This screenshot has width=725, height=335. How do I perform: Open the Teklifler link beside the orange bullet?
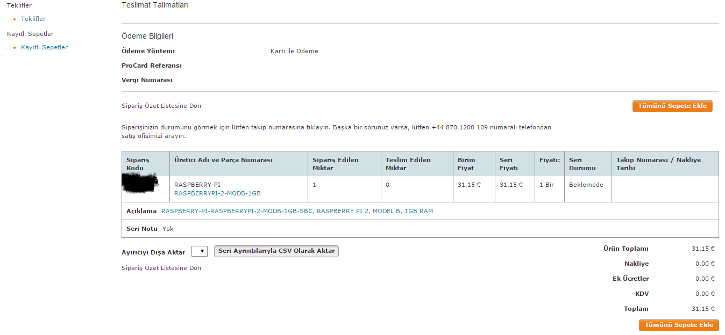(33, 19)
